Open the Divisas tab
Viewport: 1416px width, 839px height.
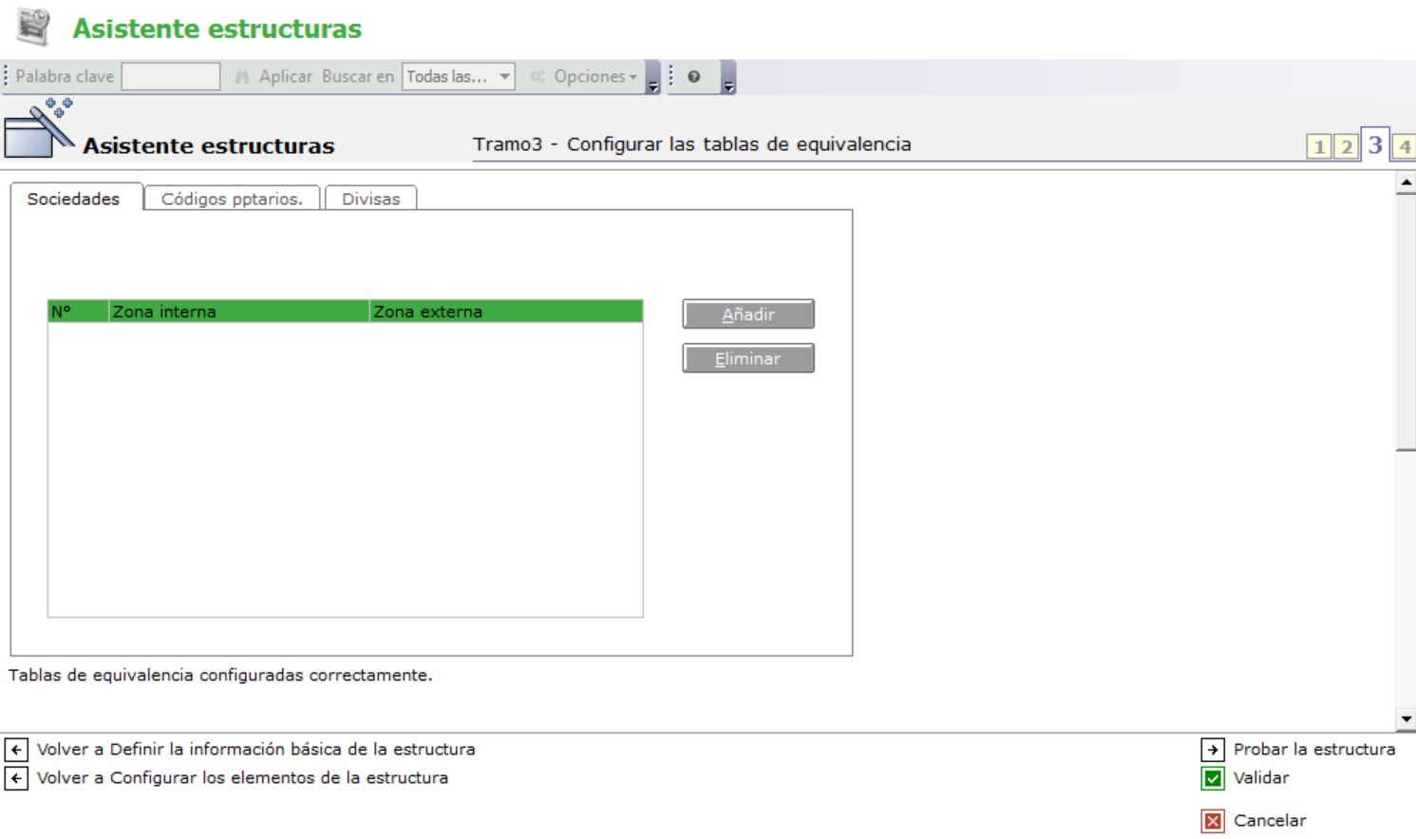pyautogui.click(x=370, y=199)
